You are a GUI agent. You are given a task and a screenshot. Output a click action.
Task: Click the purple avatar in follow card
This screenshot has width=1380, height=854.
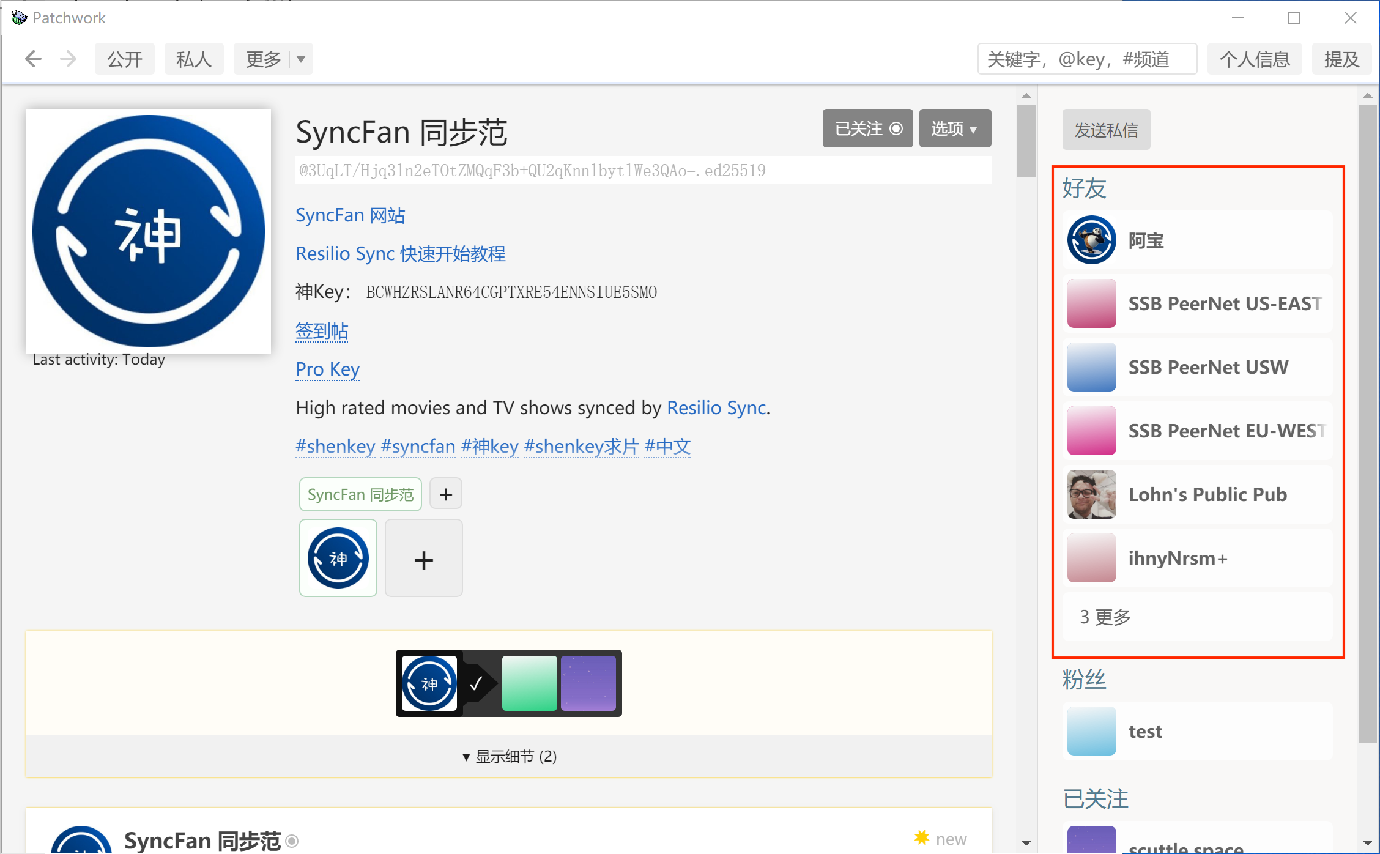pyautogui.click(x=588, y=683)
